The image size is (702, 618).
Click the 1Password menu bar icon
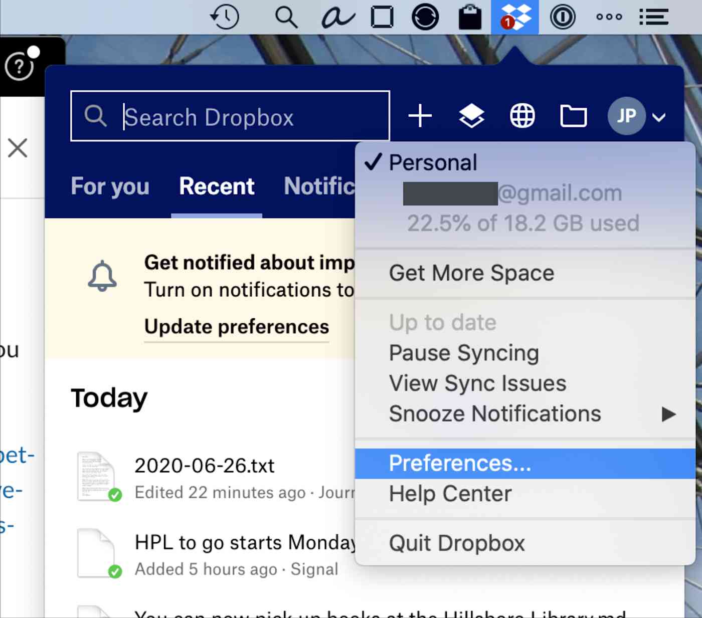563,17
